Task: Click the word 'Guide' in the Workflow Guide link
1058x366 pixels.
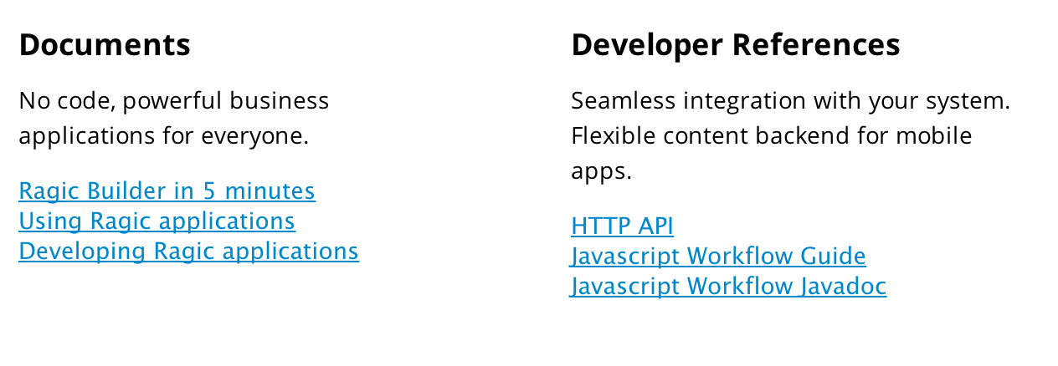Action: tap(833, 257)
